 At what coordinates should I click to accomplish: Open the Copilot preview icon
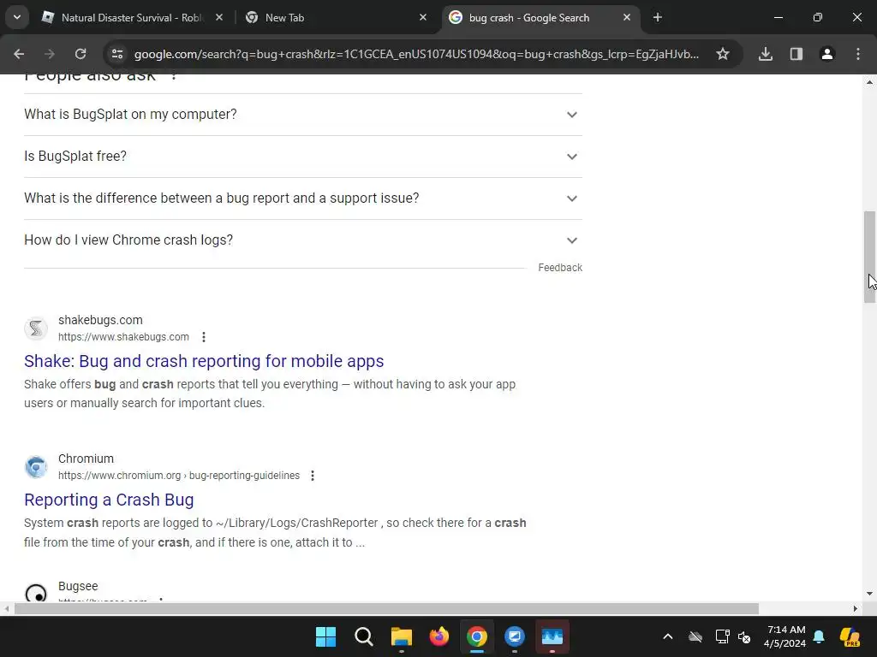[x=850, y=636]
